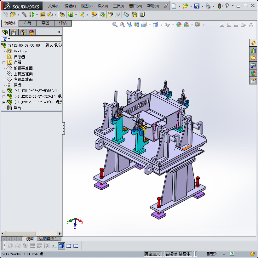The height and width of the screenshot is (258, 258).
Task: Open the DisplayManager color ball tab
Action: point(32,32)
